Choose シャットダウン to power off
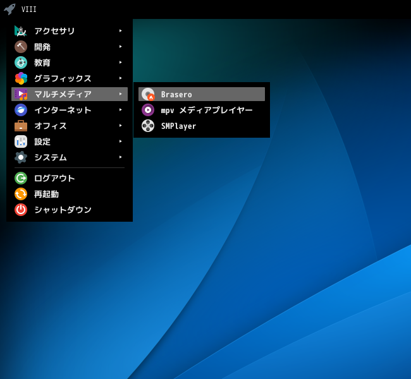 point(70,210)
